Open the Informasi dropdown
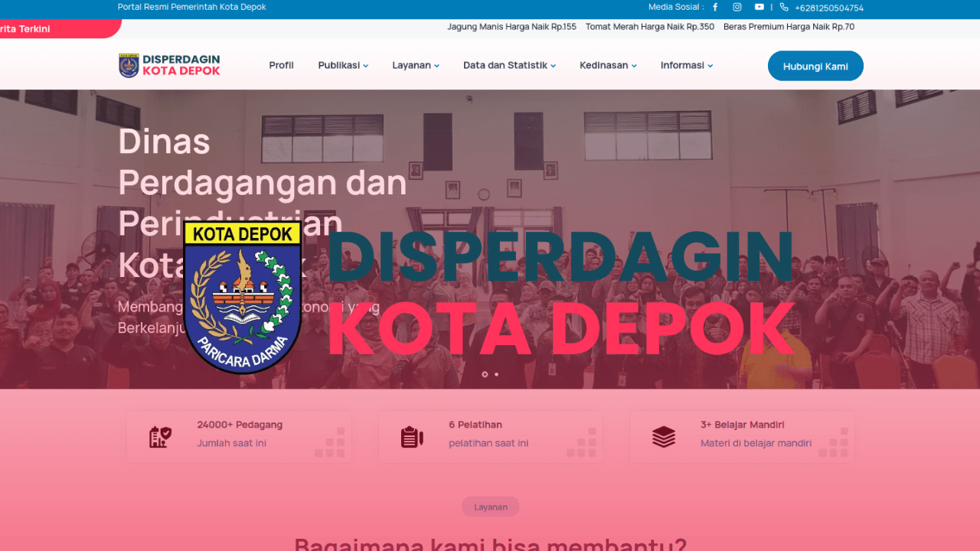 686,65
